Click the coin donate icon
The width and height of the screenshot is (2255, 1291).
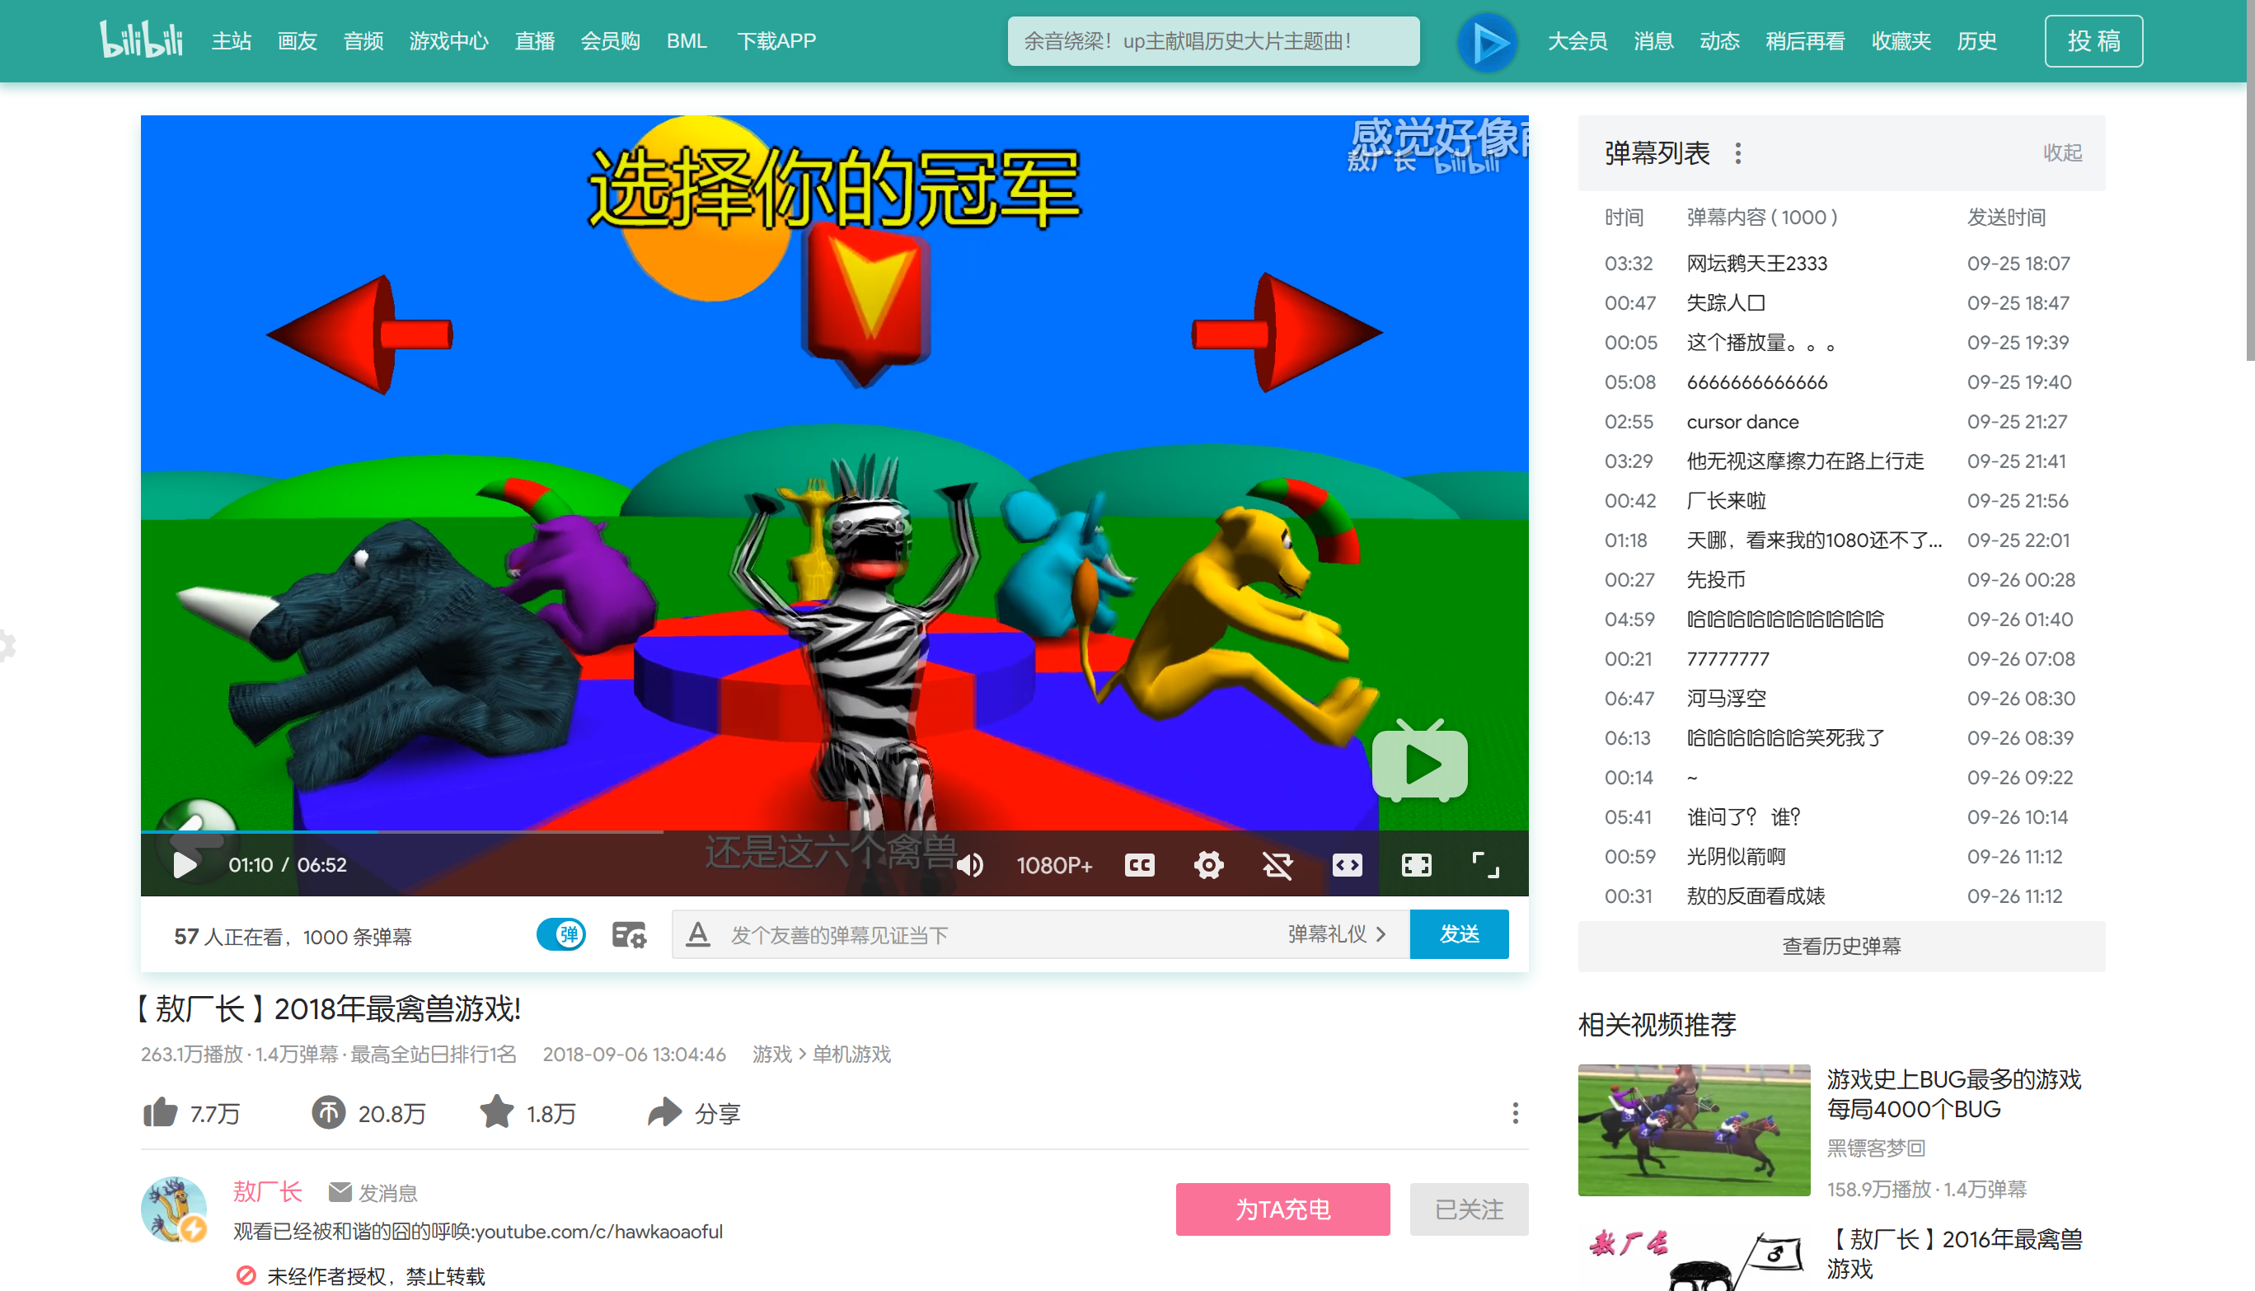[x=328, y=1112]
